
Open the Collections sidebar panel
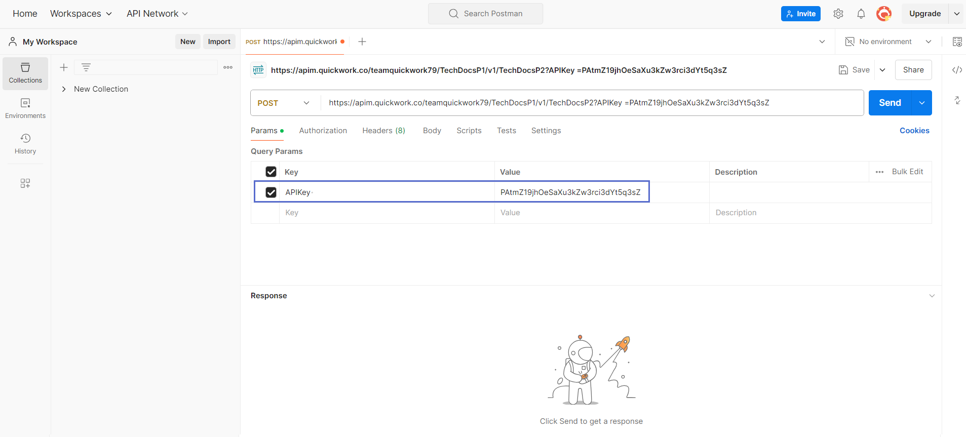(x=25, y=73)
